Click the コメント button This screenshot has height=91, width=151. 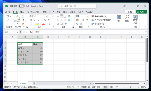tap(130, 12)
